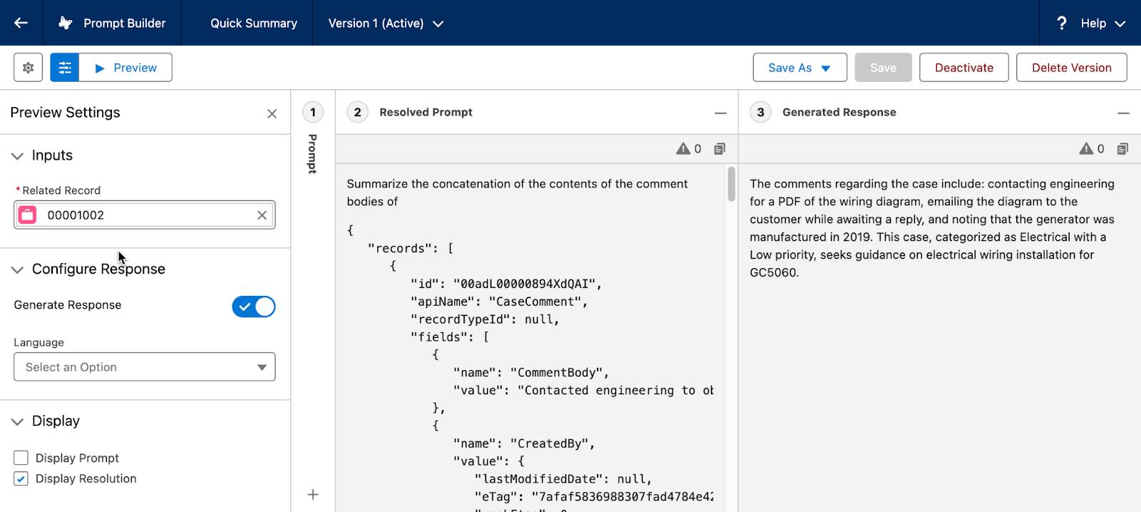This screenshot has width=1141, height=512.
Task: Click the "id": "00adL00000894XdQAI" line
Action: tap(506, 284)
